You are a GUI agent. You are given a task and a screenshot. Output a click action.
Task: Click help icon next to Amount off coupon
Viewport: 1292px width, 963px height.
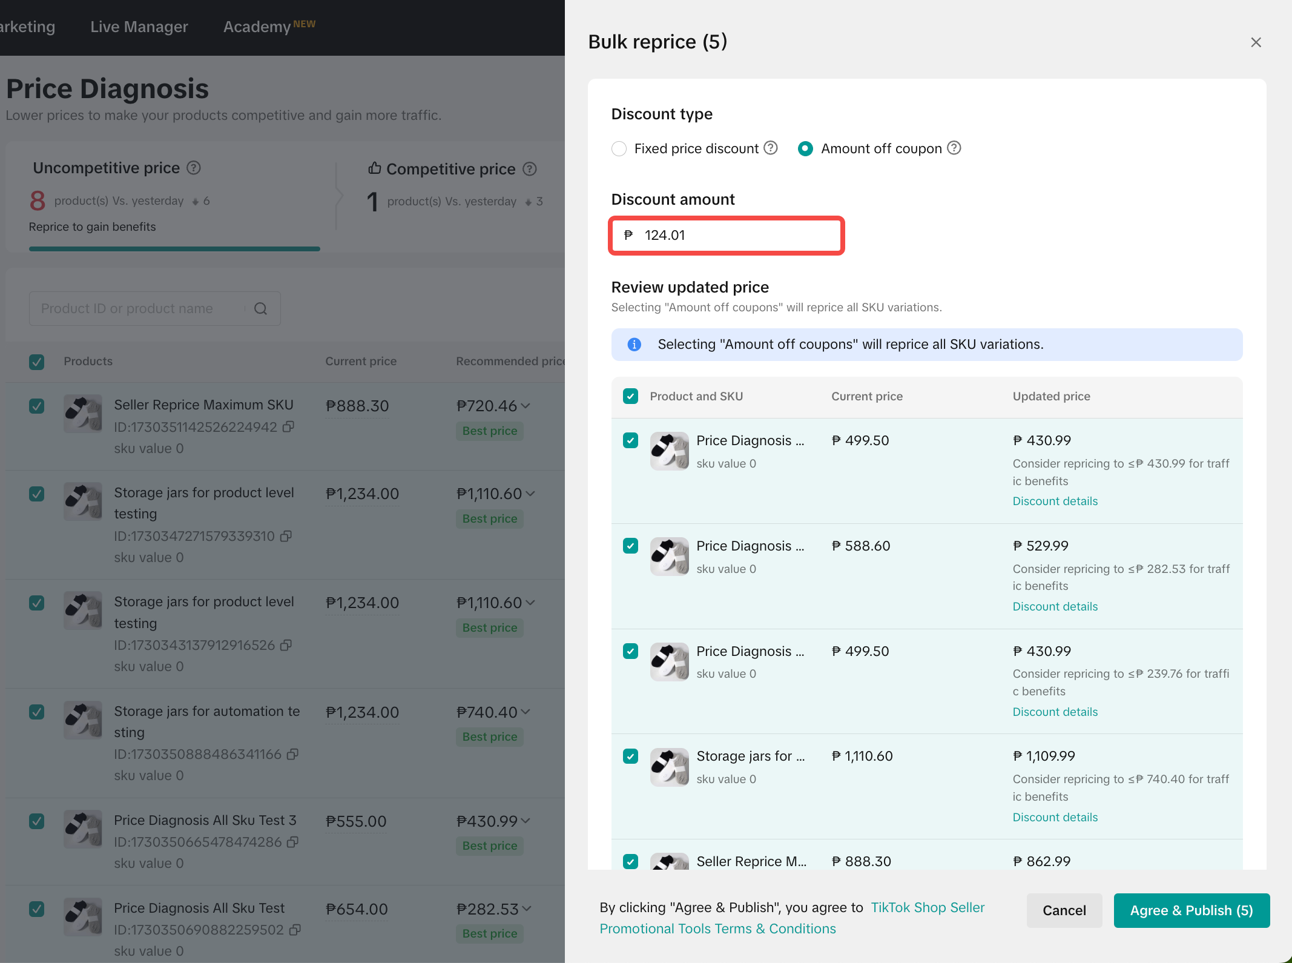point(954,148)
